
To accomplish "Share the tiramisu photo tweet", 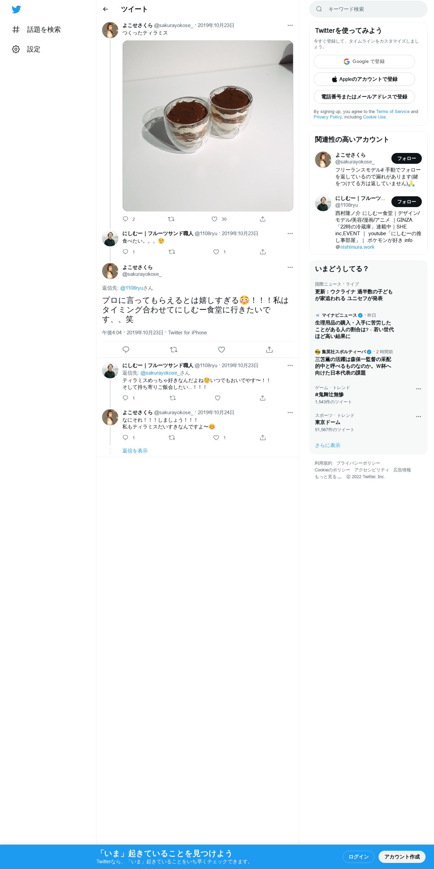I will coord(263,219).
